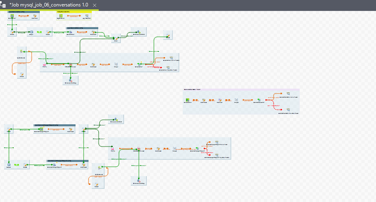
Task: Select the component beneath the lower large subjob
Action: point(139,181)
